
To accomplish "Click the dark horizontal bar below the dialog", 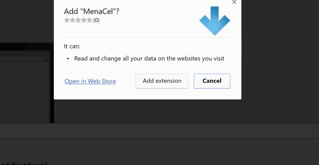I will (159, 131).
